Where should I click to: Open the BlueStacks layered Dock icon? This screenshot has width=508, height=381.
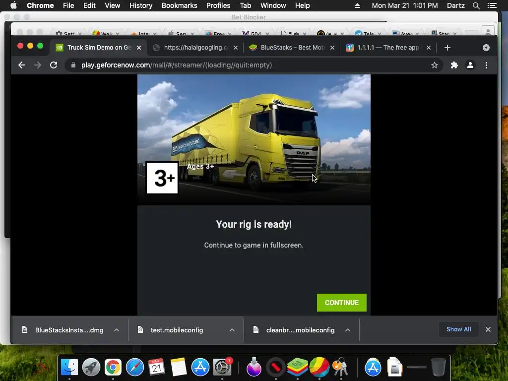[x=298, y=368]
